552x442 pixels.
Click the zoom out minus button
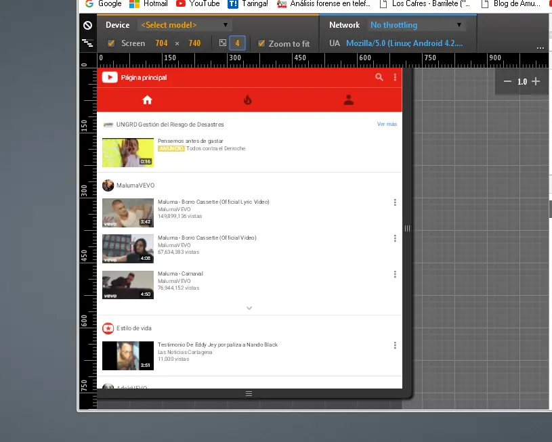click(507, 82)
